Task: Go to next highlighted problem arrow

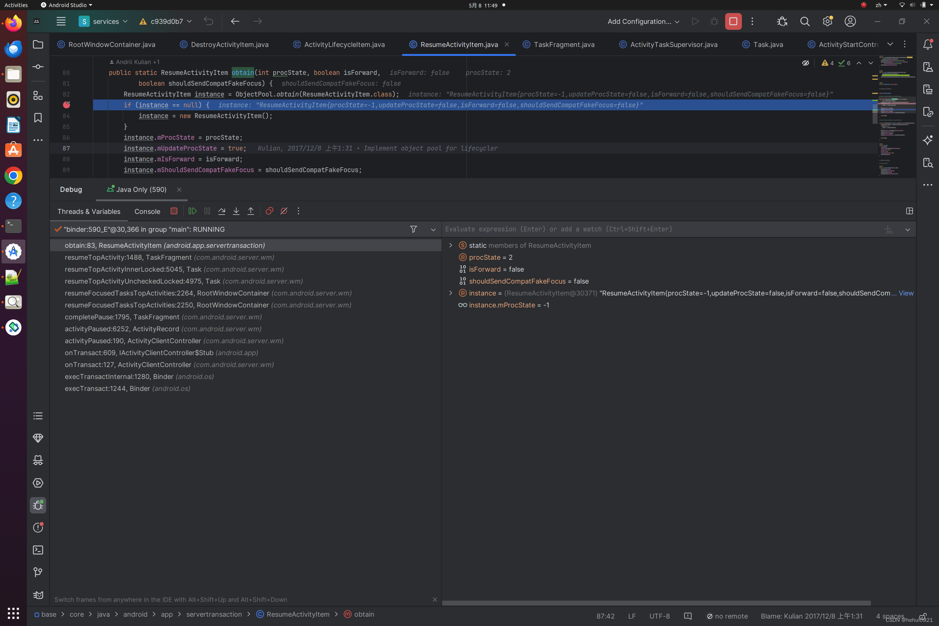Action: (871, 63)
